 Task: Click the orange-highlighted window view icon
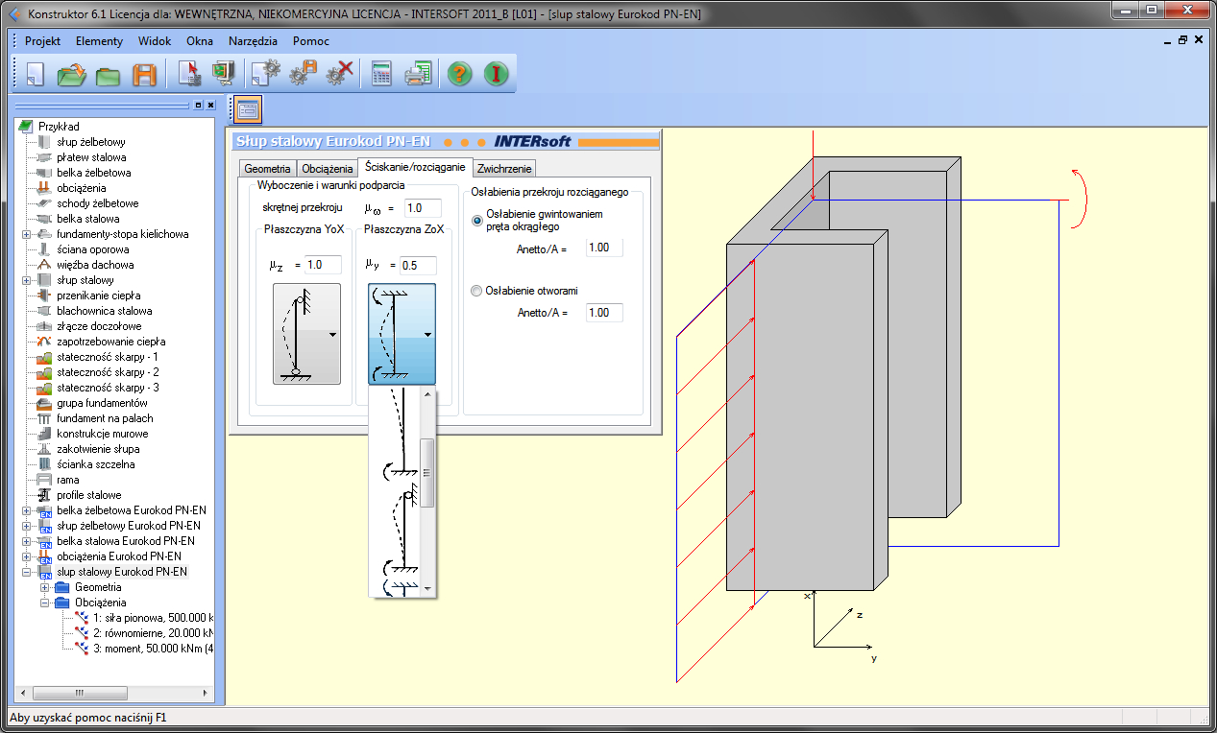coord(248,110)
